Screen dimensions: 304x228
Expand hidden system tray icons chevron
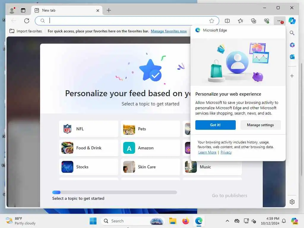point(227,221)
